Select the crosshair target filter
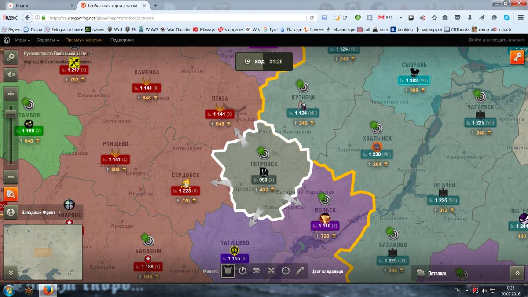The image size is (528, 297). click(286, 271)
